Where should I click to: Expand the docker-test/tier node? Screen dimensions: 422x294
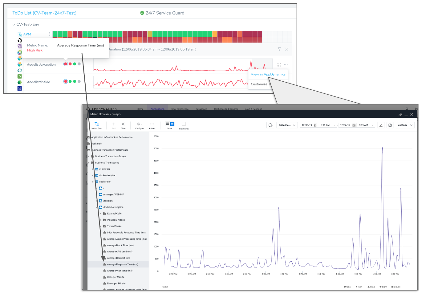click(x=93, y=176)
